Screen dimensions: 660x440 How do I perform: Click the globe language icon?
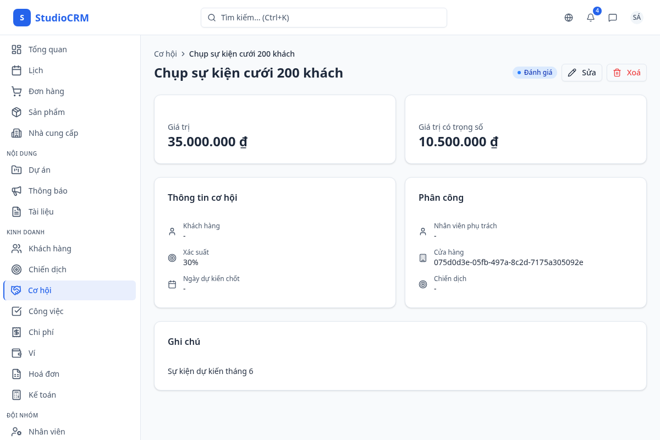pyautogui.click(x=569, y=18)
